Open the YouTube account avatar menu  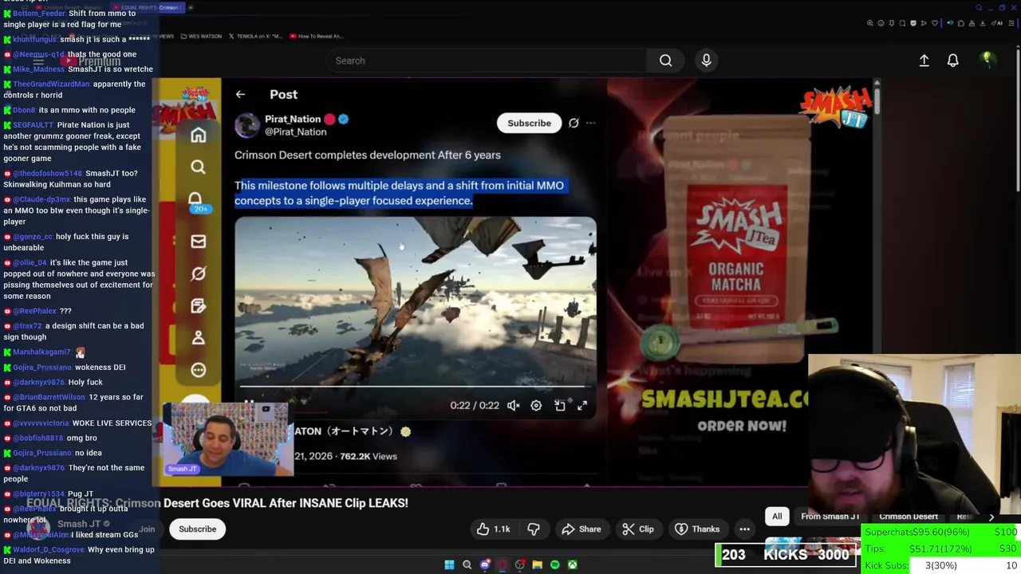(987, 60)
